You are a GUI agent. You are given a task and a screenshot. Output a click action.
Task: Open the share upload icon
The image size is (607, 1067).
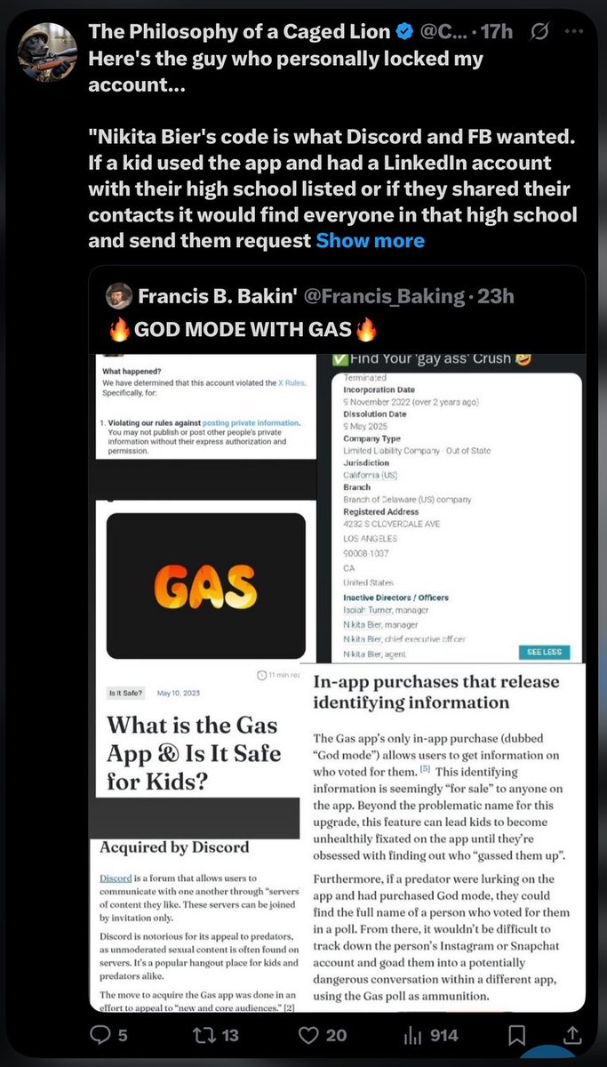(x=573, y=1035)
